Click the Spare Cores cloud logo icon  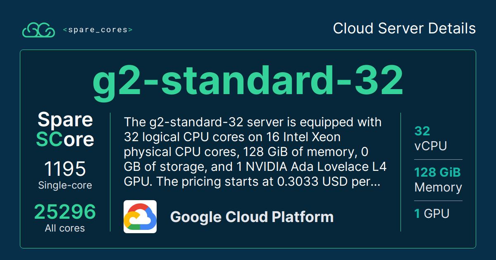click(38, 30)
